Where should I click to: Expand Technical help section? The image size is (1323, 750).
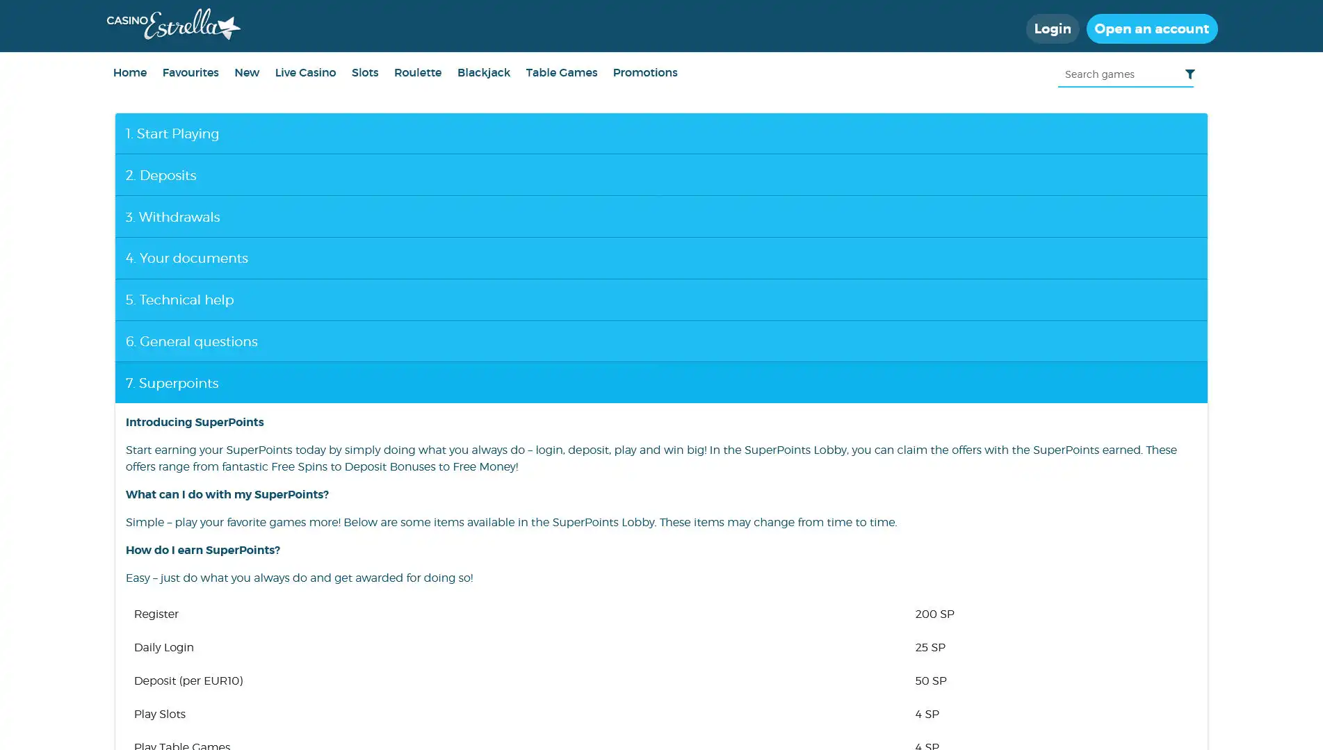(x=660, y=300)
